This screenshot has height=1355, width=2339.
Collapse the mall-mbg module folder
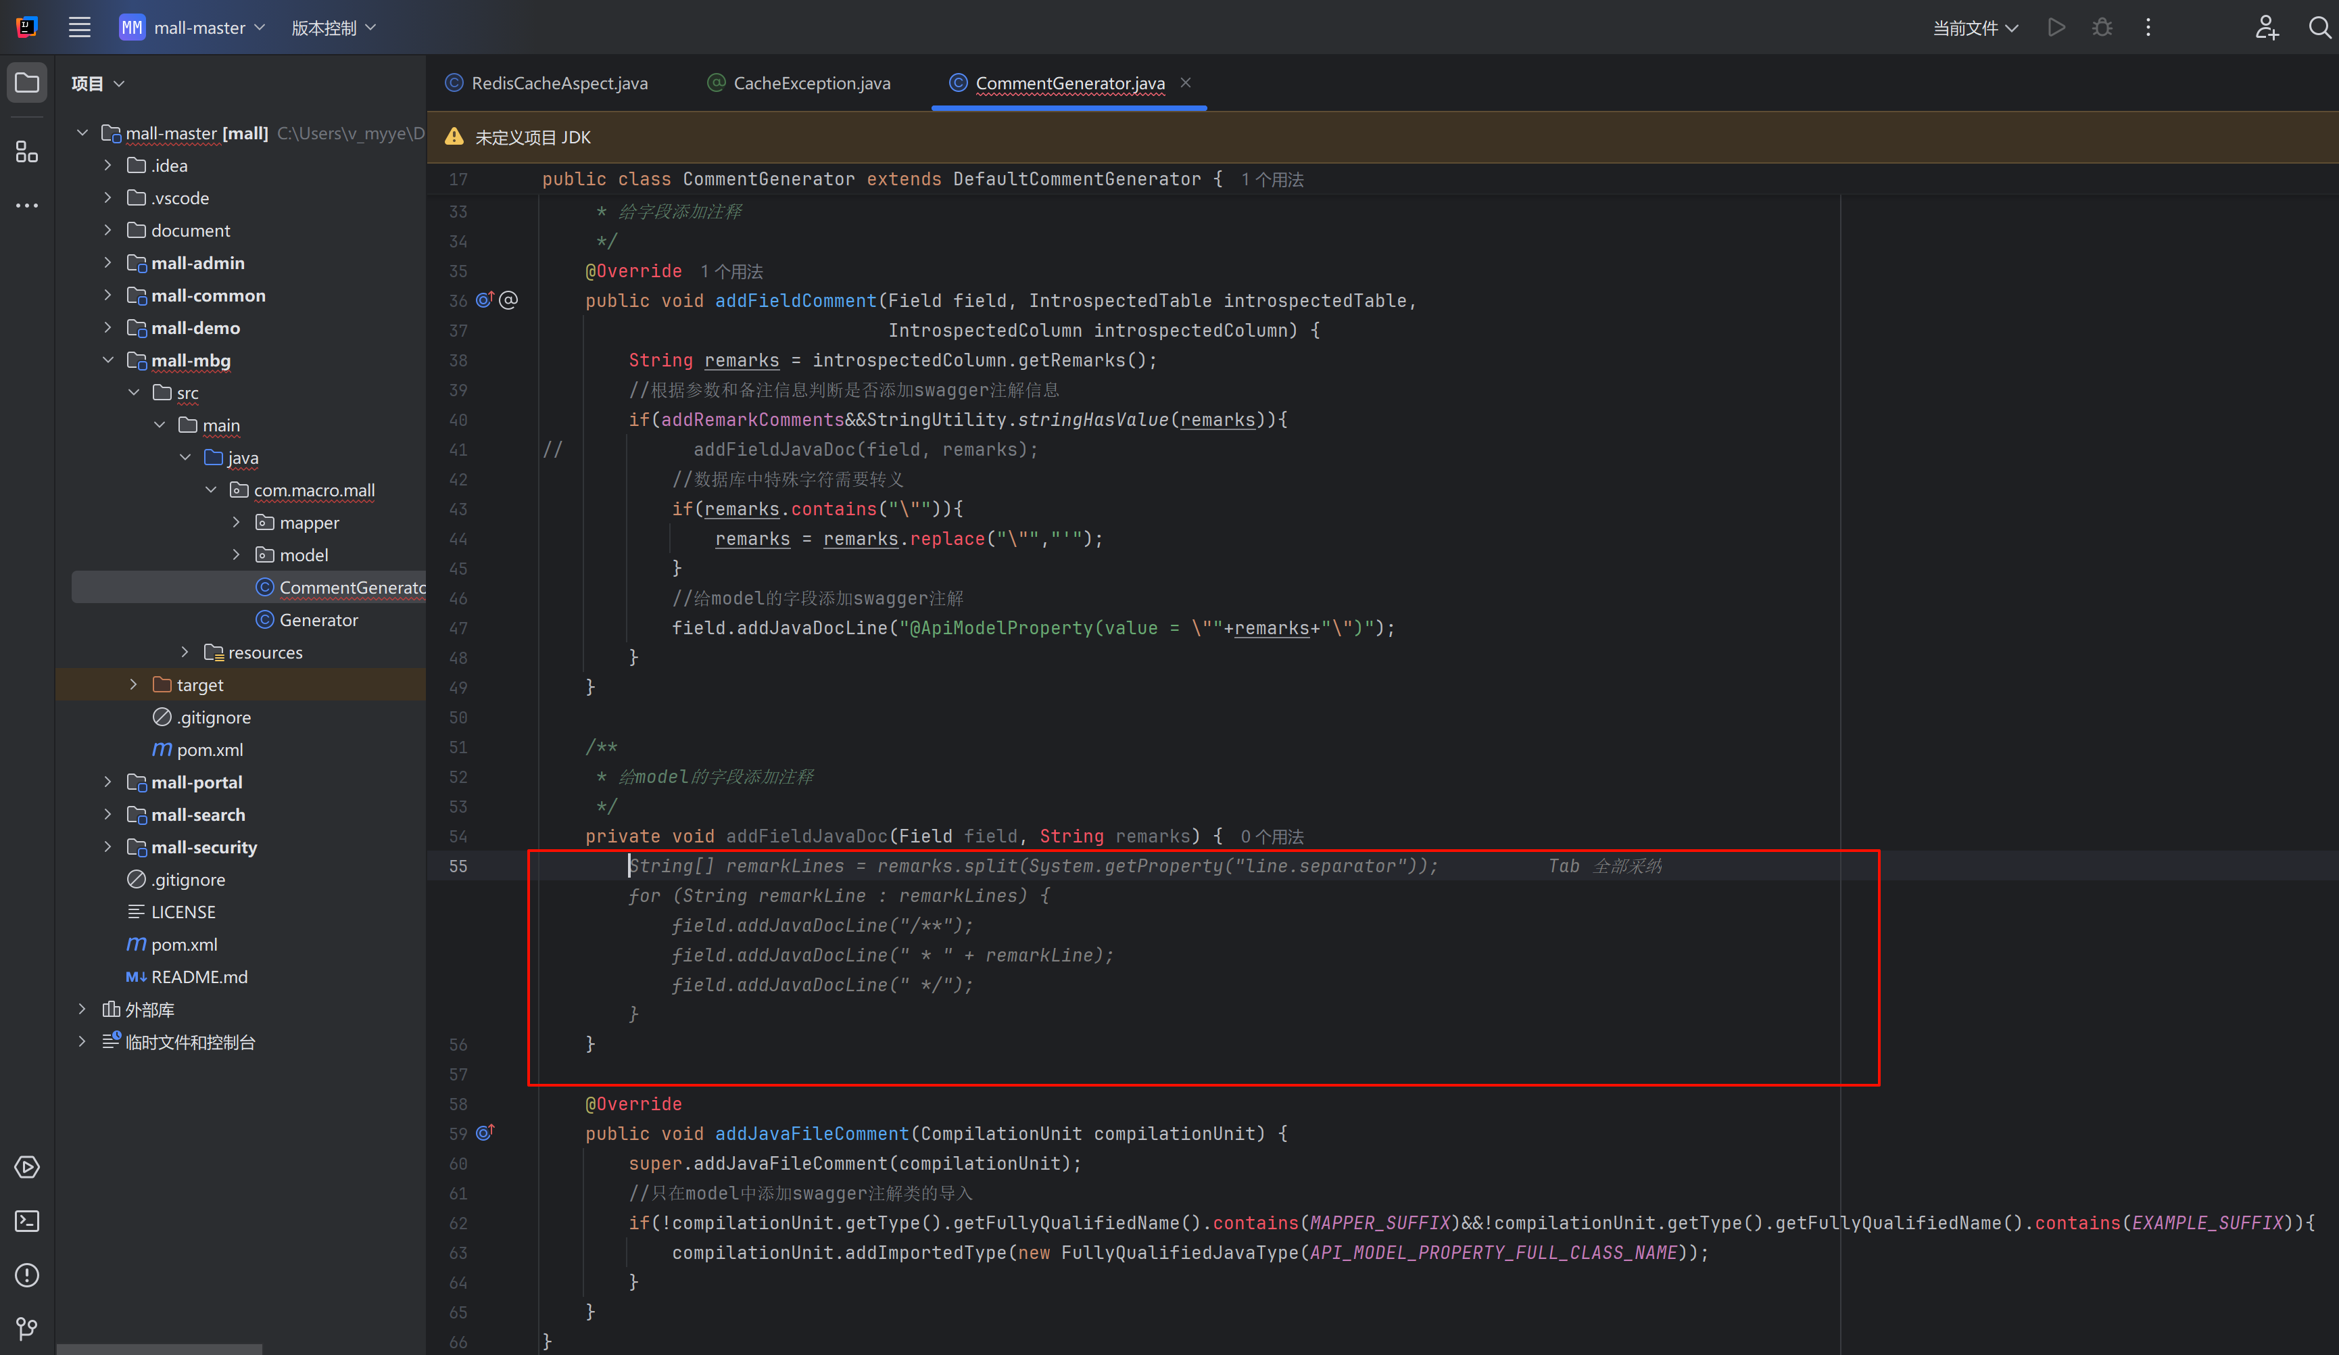click(x=107, y=360)
